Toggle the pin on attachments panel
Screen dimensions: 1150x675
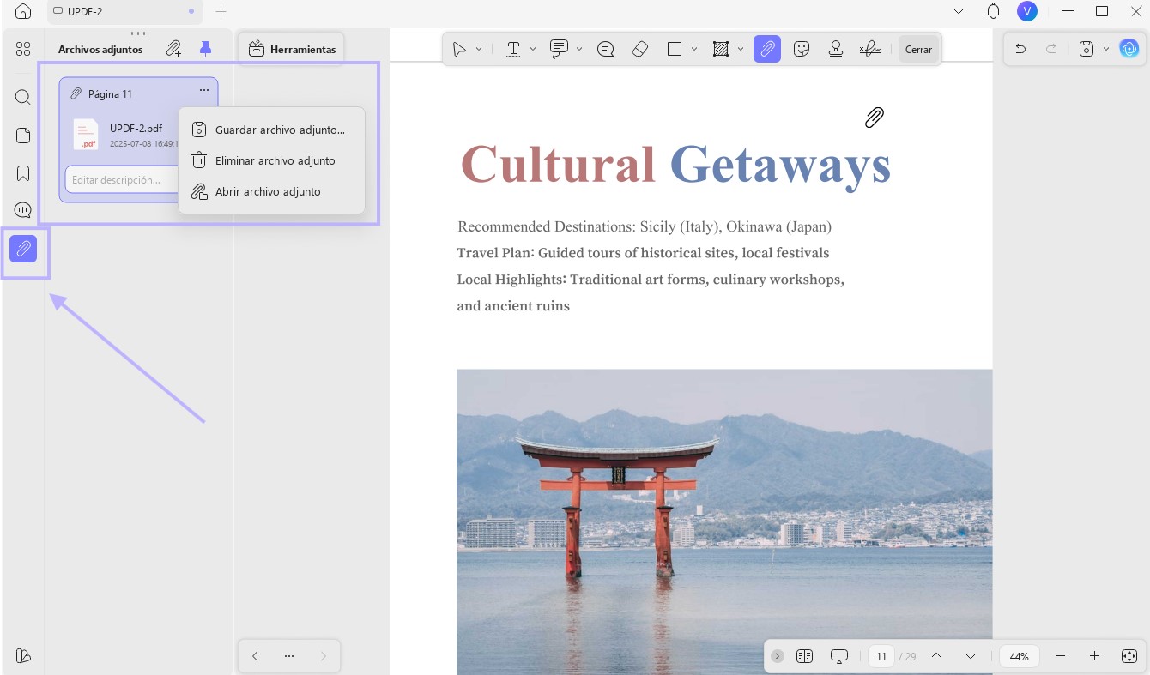[205, 49]
